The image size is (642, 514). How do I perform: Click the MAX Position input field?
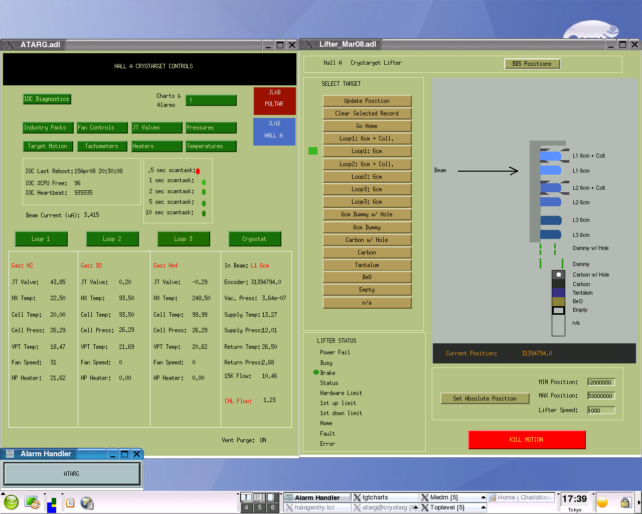[601, 396]
